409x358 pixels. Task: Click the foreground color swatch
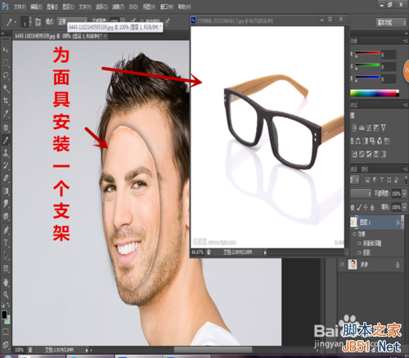[x=4, y=315]
